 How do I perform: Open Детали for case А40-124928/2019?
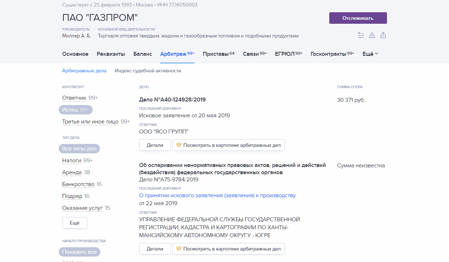[155, 145]
